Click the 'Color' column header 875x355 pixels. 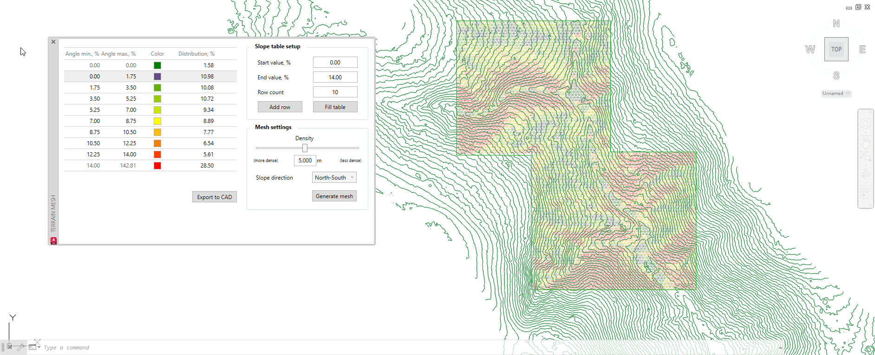point(157,54)
